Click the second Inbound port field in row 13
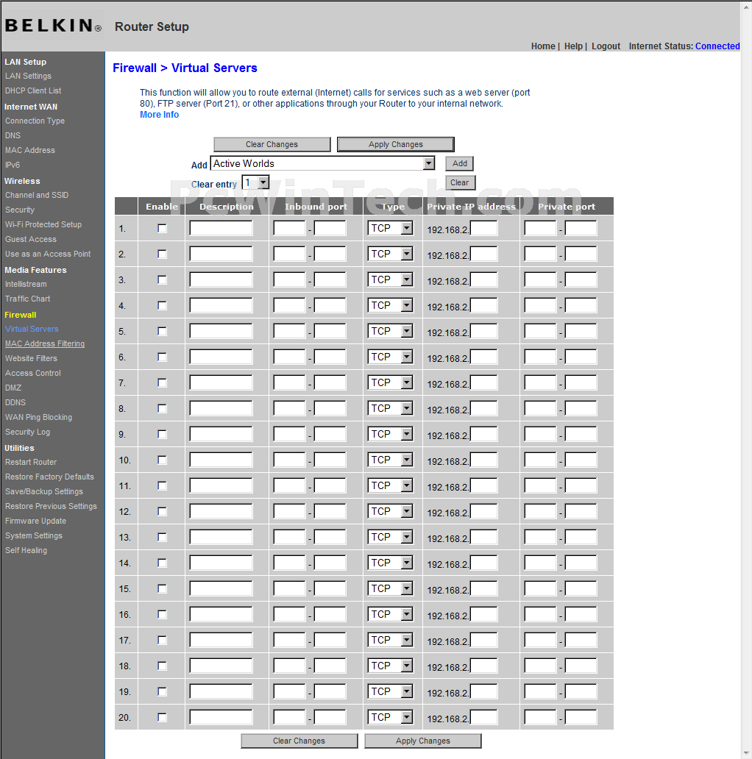This screenshot has width=752, height=759. (330, 538)
